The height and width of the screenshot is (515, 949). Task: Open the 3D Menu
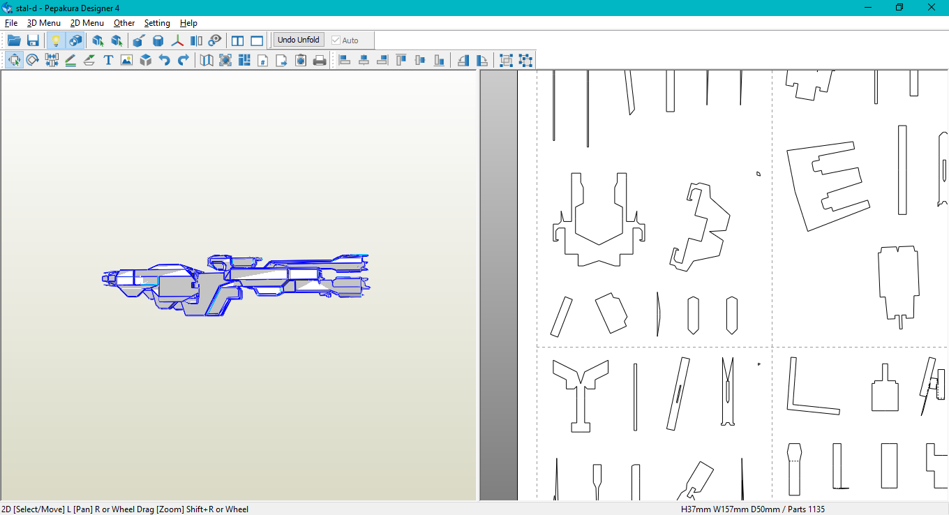44,23
